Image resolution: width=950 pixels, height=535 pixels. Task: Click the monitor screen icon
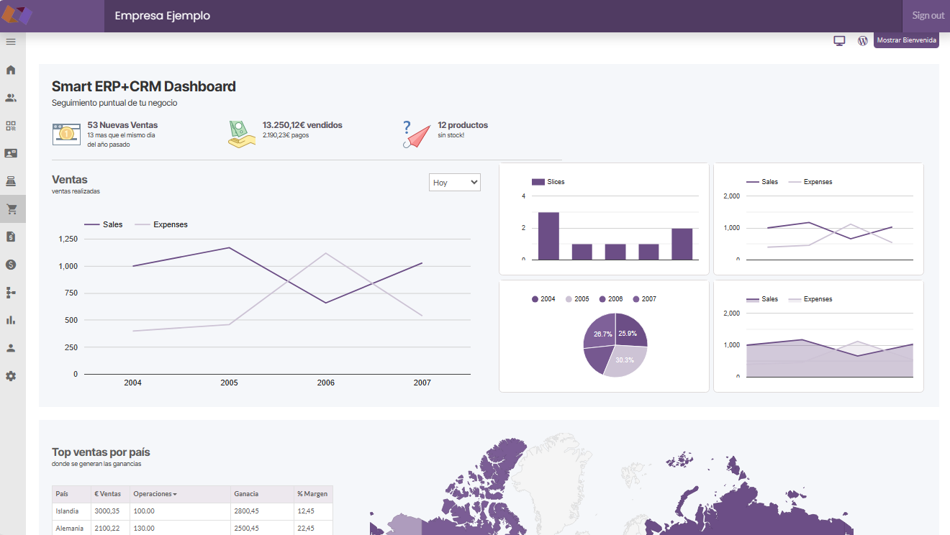[838, 41]
